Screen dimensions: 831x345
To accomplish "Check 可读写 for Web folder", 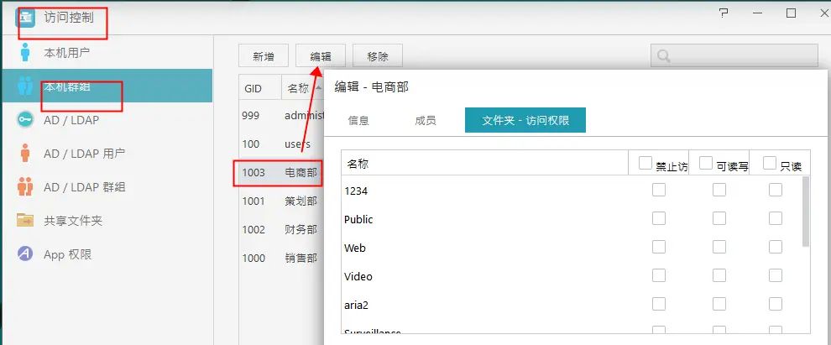I will pos(719,247).
